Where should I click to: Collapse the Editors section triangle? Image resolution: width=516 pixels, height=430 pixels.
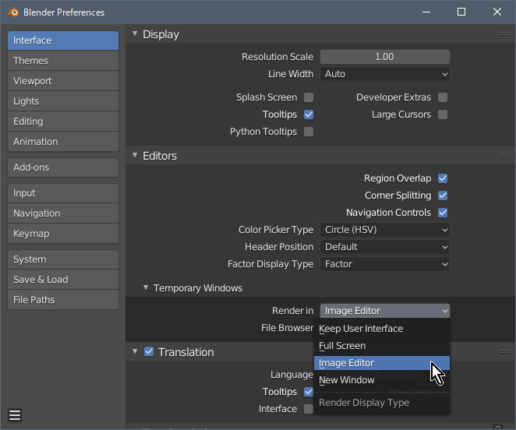click(x=135, y=156)
